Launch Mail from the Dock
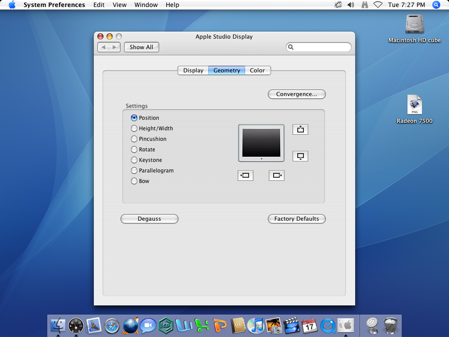 point(94,326)
